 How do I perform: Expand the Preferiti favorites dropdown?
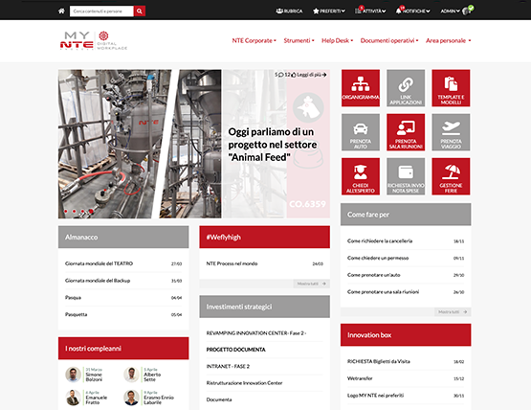[x=329, y=11]
